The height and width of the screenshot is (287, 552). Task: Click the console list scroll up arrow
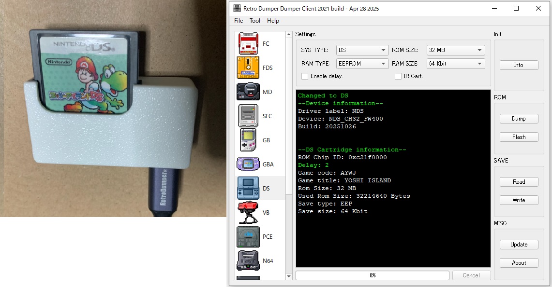pyautogui.click(x=289, y=34)
